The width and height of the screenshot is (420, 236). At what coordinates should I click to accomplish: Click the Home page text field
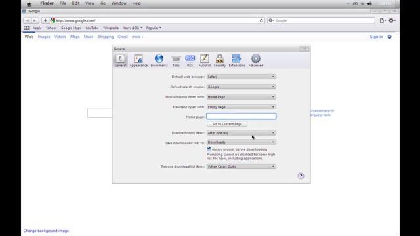241,116
